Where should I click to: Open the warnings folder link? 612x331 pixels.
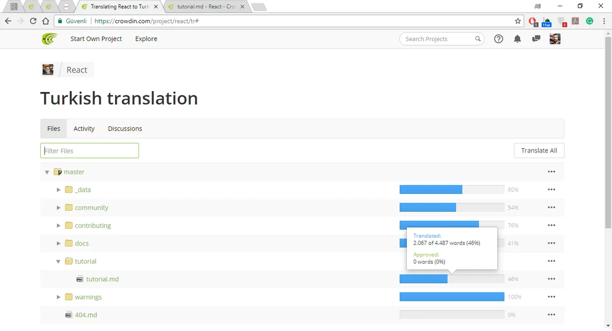coord(88,297)
